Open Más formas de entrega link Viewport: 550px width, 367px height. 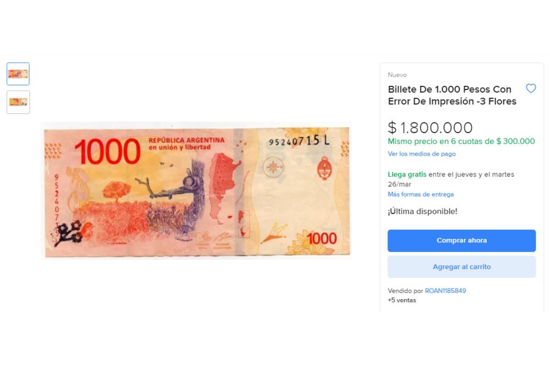[x=421, y=194]
